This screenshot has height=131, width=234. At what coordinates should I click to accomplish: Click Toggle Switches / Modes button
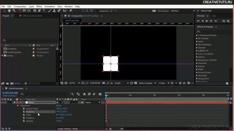coord(68,129)
